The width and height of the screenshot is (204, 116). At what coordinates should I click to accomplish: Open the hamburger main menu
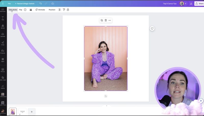[3, 4]
